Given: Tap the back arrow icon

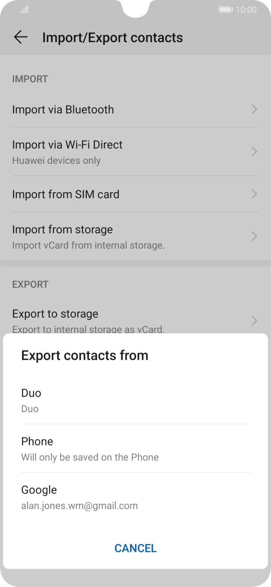Looking at the screenshot, I should 21,38.
